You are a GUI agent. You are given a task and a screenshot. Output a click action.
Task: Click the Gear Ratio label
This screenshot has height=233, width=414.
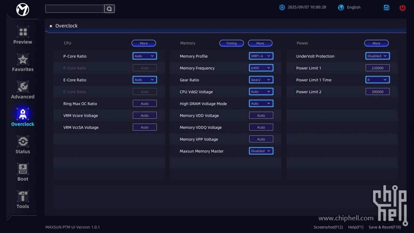pos(189,80)
